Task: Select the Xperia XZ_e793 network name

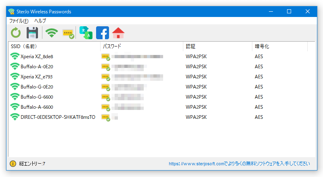Action: tap(37, 76)
